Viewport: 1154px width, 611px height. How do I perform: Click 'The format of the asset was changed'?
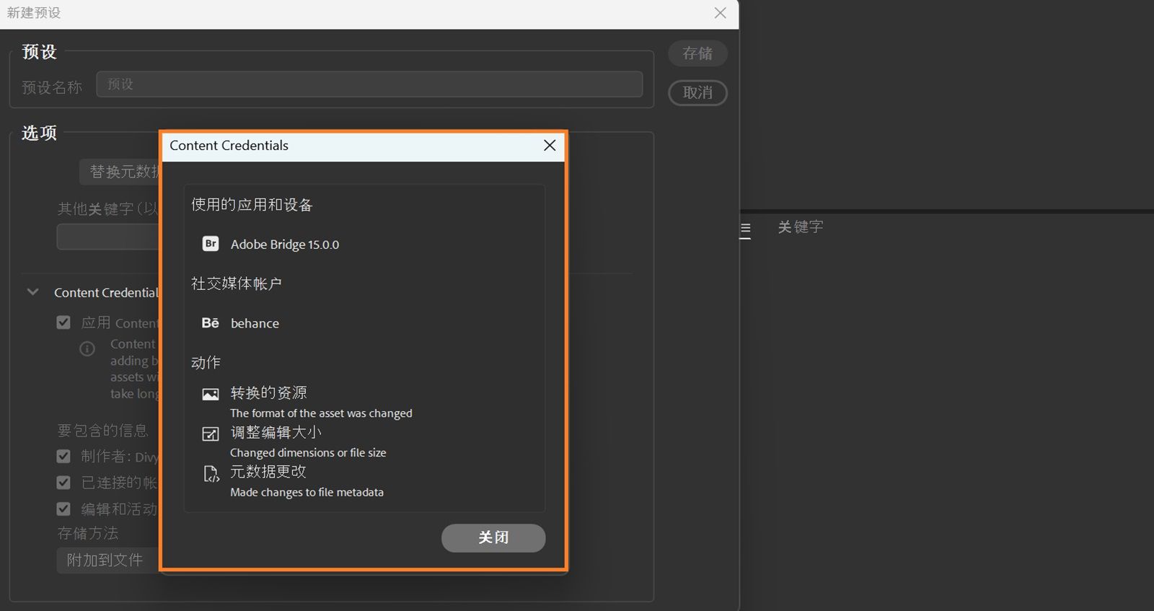(321, 413)
